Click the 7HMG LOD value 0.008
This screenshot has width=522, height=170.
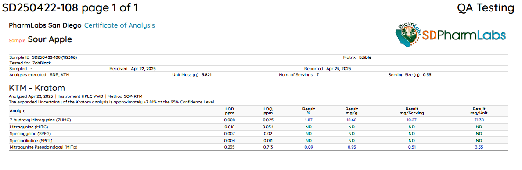point(229,120)
